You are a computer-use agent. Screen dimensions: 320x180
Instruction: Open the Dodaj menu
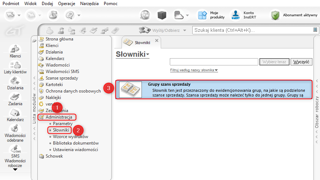(x=47, y=4)
